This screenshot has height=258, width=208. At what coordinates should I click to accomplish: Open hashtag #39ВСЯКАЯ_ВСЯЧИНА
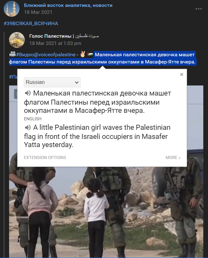click(x=31, y=24)
